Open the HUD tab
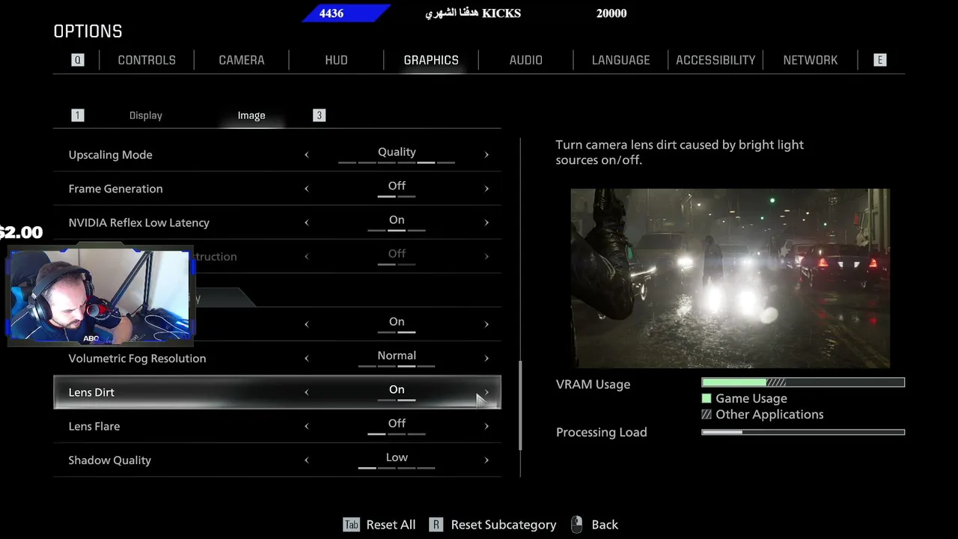This screenshot has height=539, width=958. [336, 60]
